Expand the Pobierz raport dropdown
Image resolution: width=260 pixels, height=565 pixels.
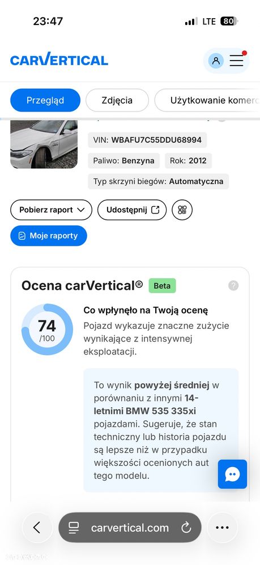point(51,209)
